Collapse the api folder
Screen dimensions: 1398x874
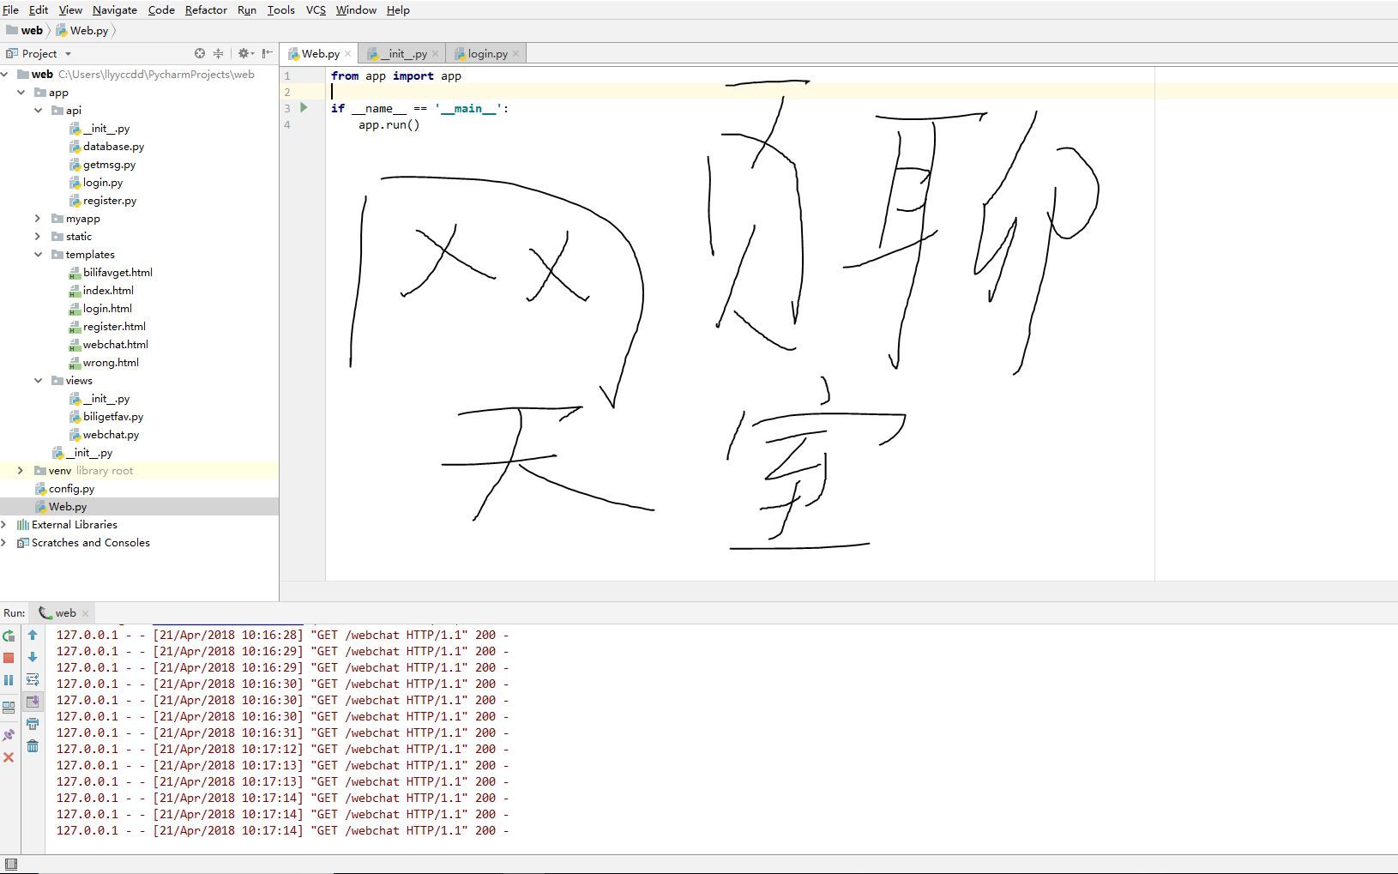39,111
